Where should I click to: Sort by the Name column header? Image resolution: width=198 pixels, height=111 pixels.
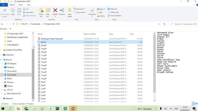click(40, 34)
